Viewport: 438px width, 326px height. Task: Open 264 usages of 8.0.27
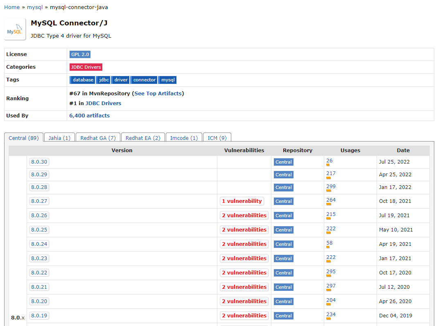tap(331, 200)
